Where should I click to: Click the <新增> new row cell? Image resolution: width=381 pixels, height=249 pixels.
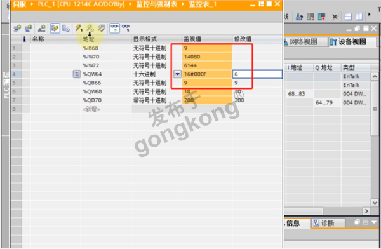tap(106, 109)
